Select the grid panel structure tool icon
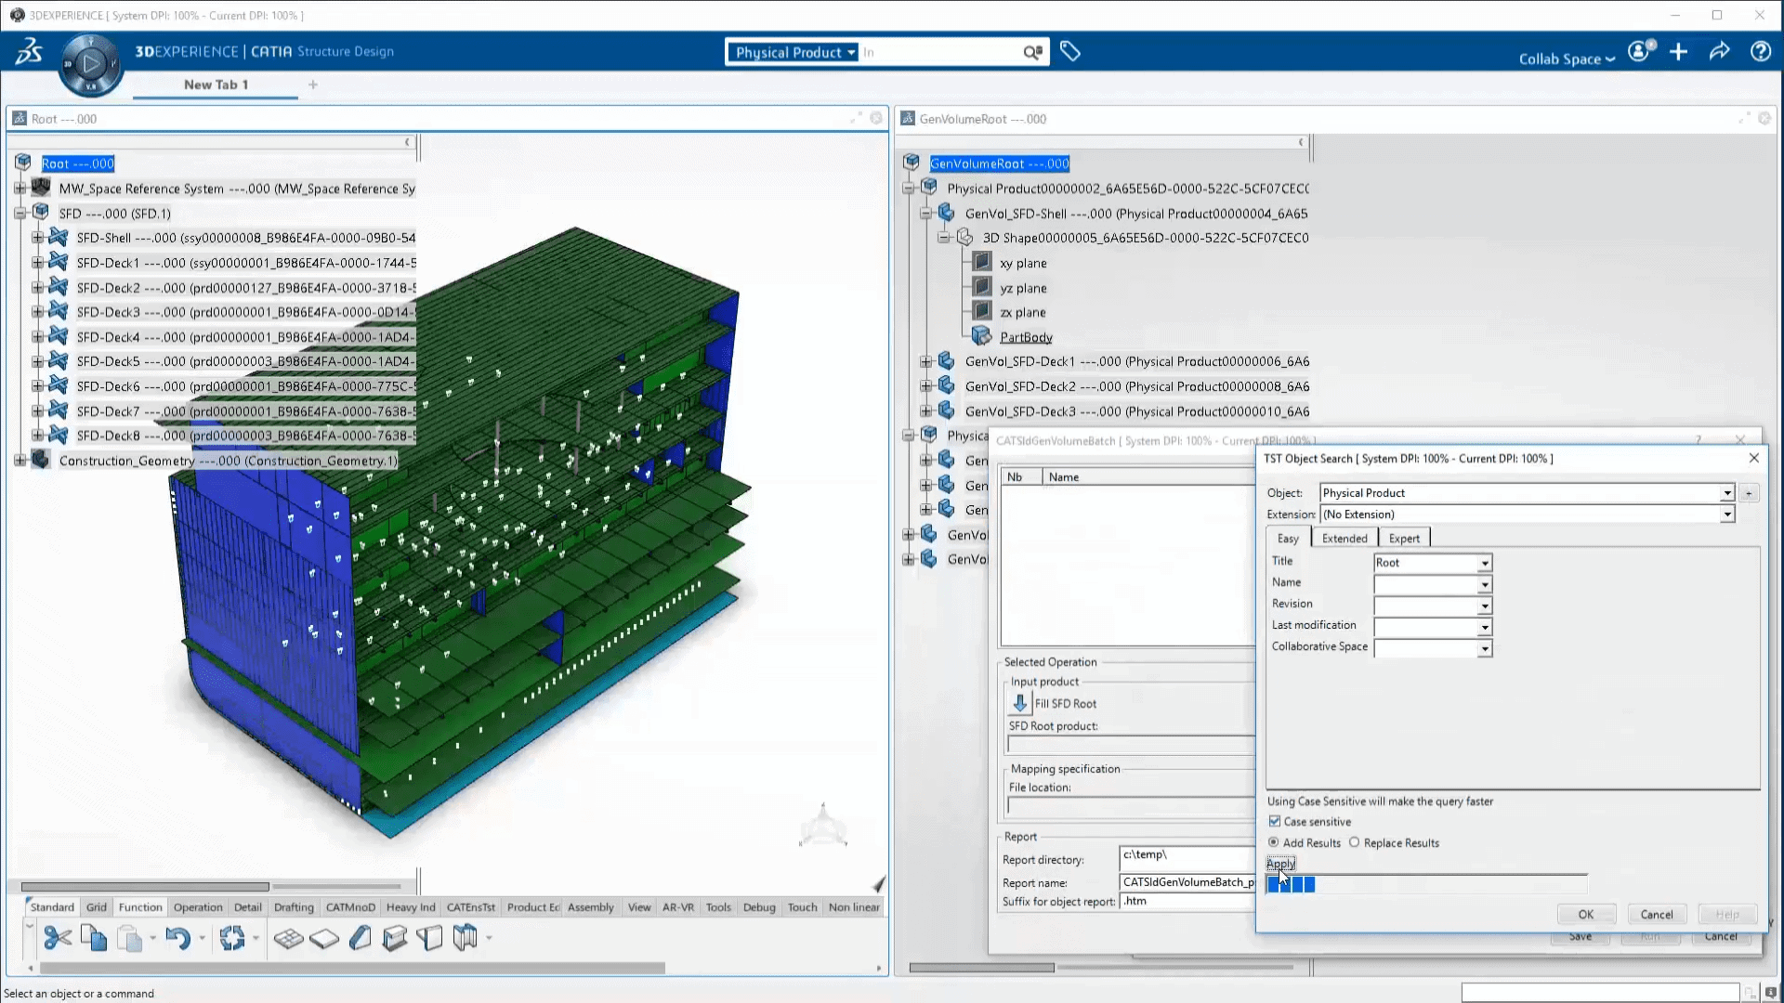This screenshot has height=1003, width=1784. tap(289, 939)
